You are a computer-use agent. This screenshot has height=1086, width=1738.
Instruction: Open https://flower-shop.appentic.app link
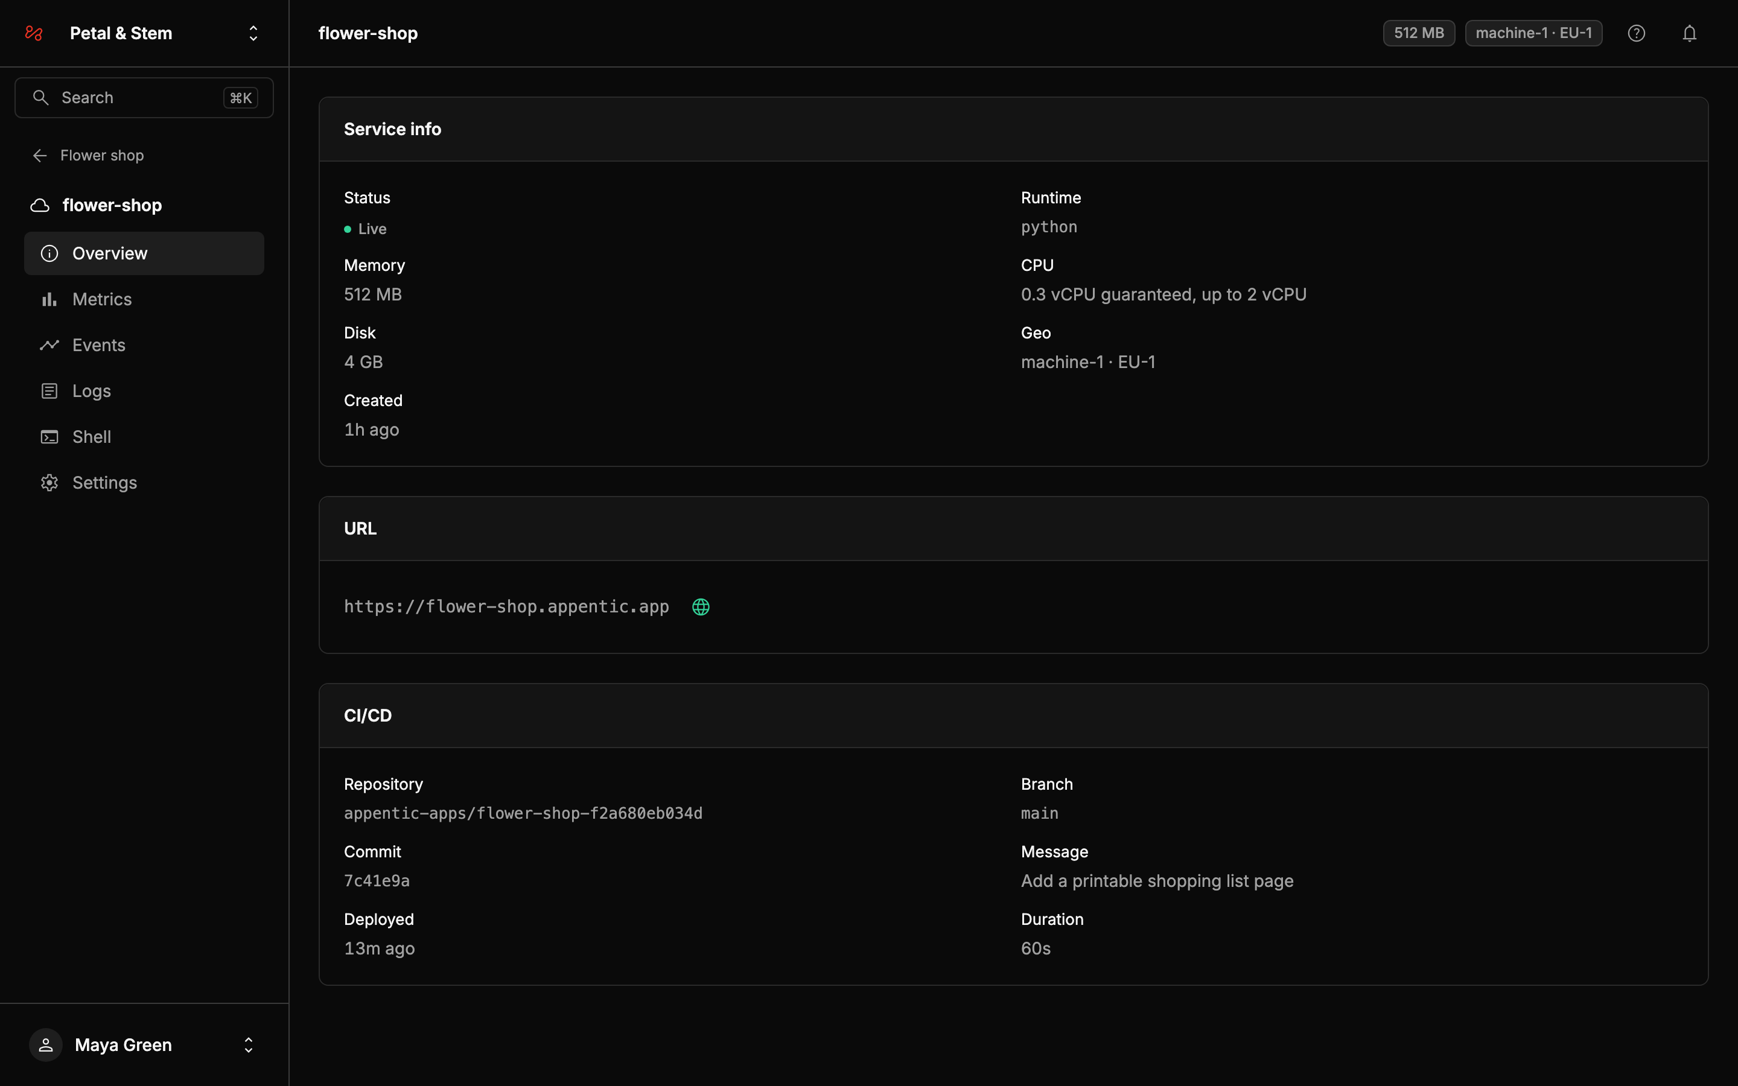click(506, 607)
